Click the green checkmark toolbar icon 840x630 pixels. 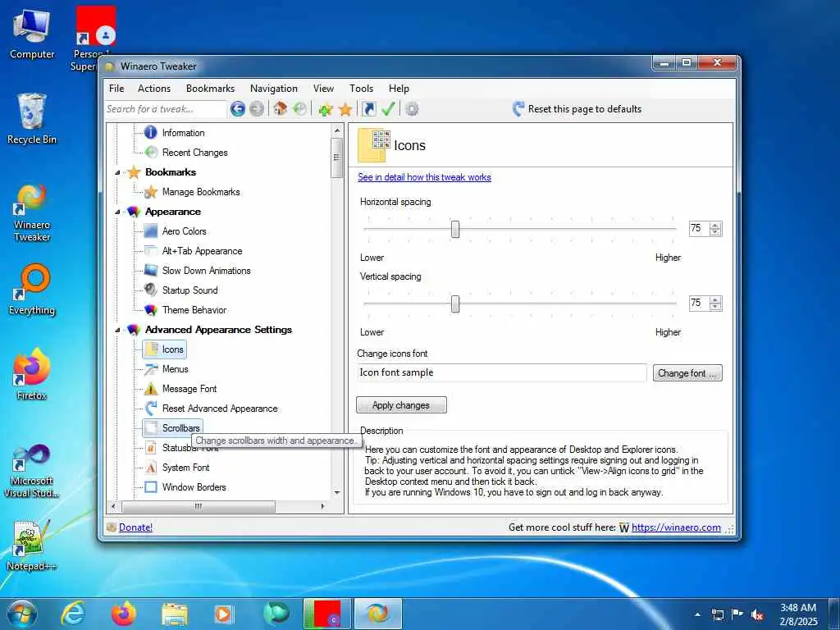tap(388, 109)
